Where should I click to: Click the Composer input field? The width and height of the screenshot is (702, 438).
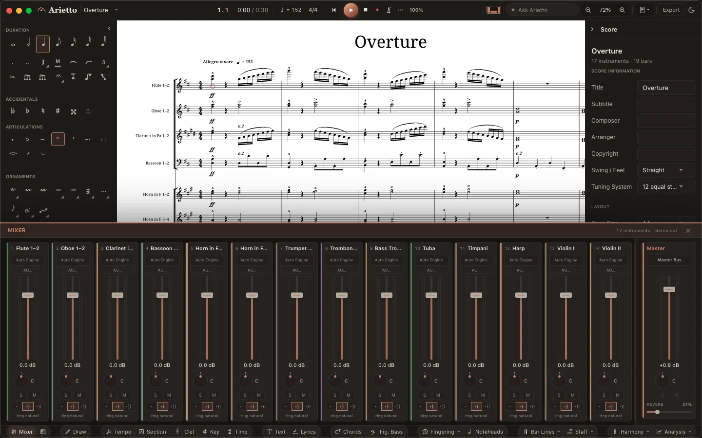666,121
